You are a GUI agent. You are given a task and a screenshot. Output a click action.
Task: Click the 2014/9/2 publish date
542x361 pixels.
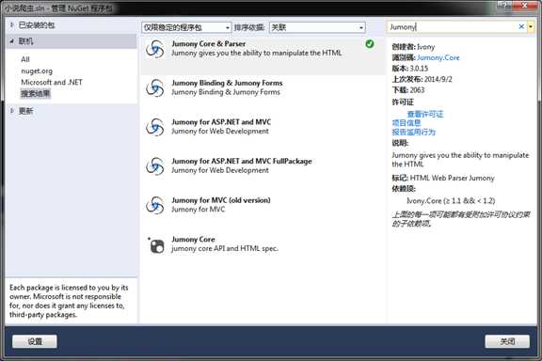point(438,79)
